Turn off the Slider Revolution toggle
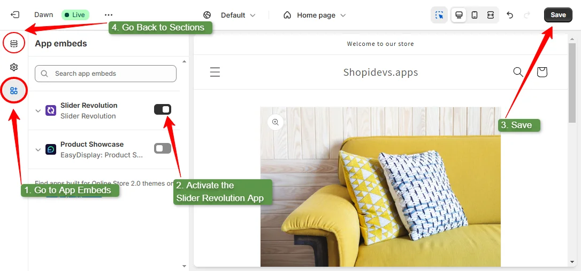The width and height of the screenshot is (581, 271). [163, 109]
